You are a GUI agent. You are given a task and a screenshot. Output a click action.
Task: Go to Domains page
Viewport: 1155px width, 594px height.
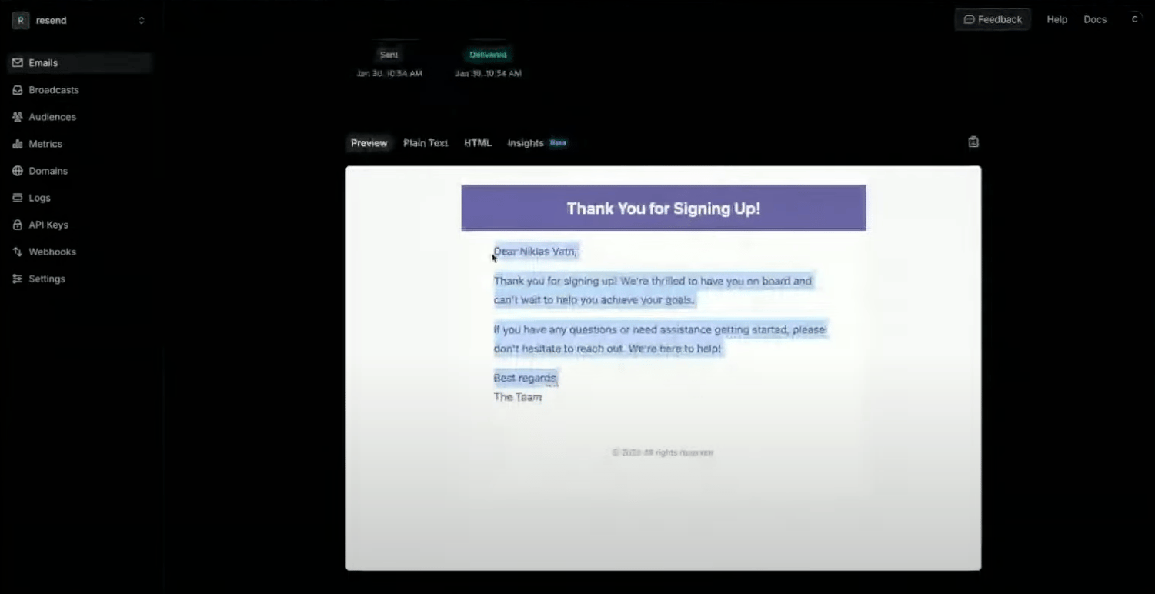point(79,171)
